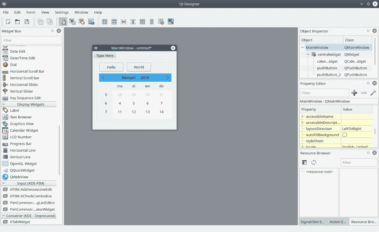Apply Lay Out in a Grid

[x=142, y=22]
